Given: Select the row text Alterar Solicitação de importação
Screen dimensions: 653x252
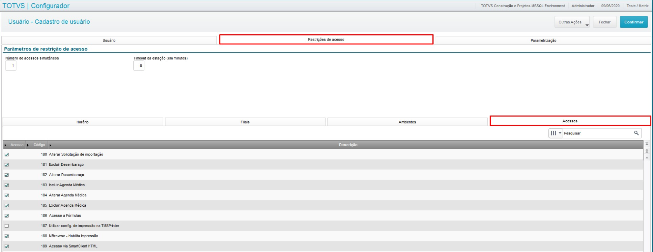Looking at the screenshot, I should click(76, 155).
